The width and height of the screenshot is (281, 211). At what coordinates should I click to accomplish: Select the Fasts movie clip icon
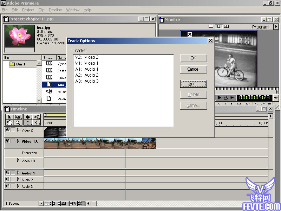click(x=49, y=70)
